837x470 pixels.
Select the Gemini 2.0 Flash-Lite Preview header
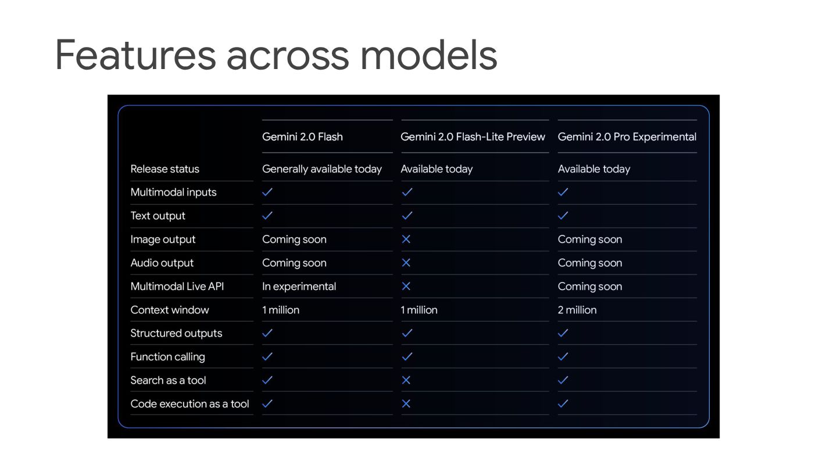(473, 137)
